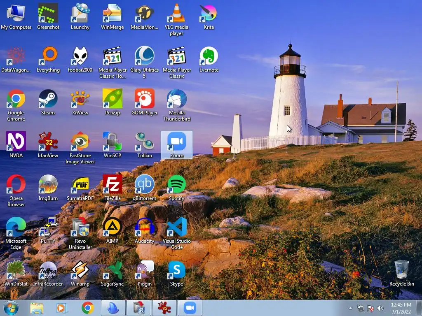Click the Google Chrome desktop icon

[x=16, y=105]
